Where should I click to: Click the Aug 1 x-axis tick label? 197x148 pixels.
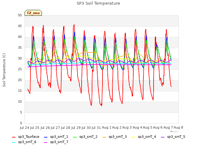tap(107, 128)
